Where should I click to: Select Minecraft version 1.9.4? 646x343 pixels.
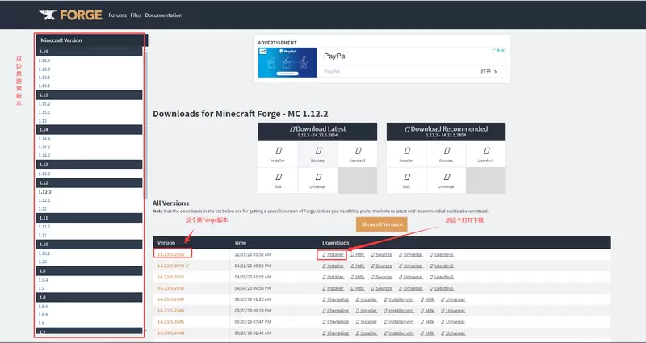tap(43, 280)
